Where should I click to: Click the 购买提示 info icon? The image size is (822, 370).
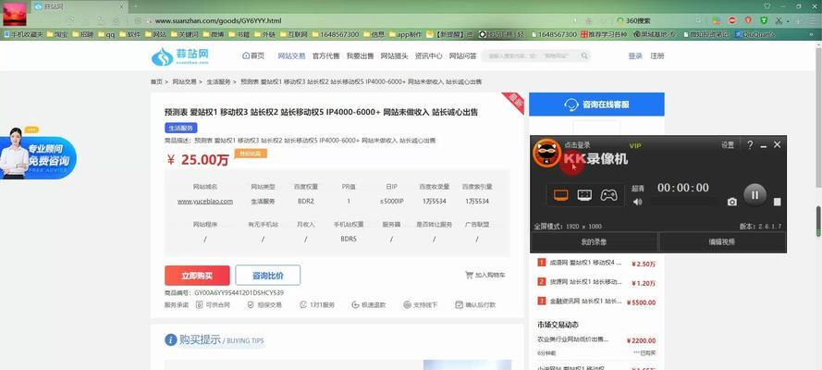[x=170, y=340]
